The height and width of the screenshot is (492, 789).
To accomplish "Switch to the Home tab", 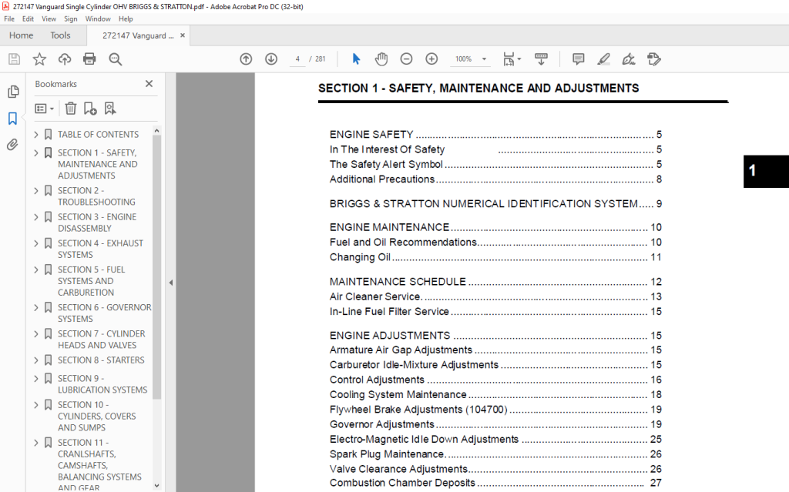I will [21, 35].
